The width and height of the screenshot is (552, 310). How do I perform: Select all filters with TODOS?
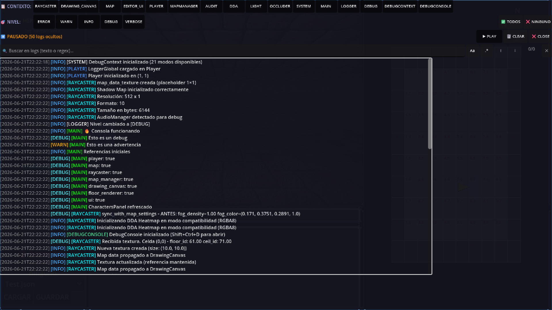pos(511,22)
